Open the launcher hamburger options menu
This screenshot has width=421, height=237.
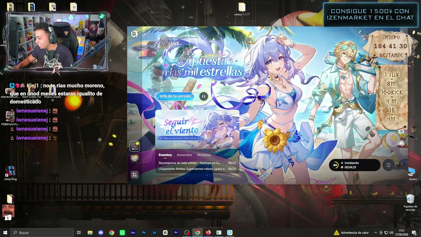click(388, 165)
